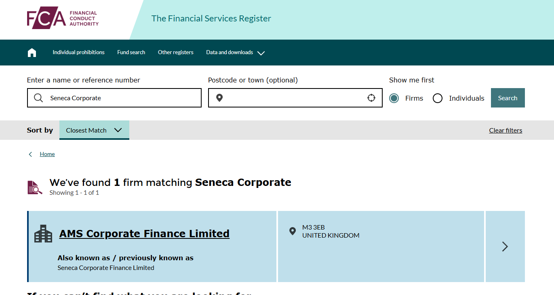The image size is (554, 295).
Task: Open Other registers menu item
Action: click(176, 53)
